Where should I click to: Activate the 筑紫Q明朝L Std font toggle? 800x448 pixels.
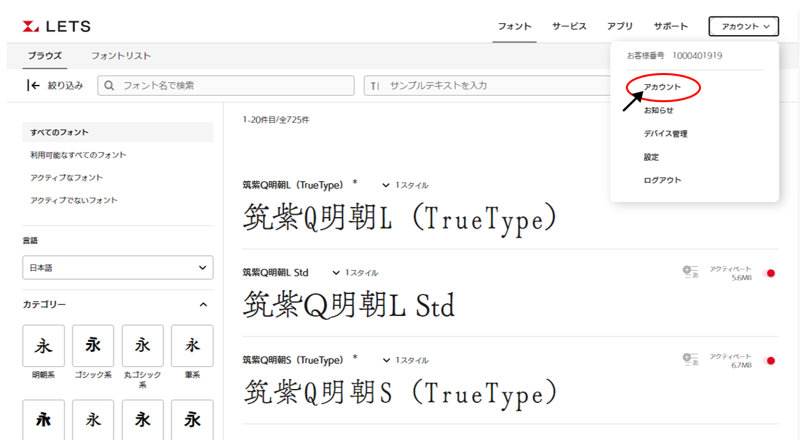[x=769, y=273]
